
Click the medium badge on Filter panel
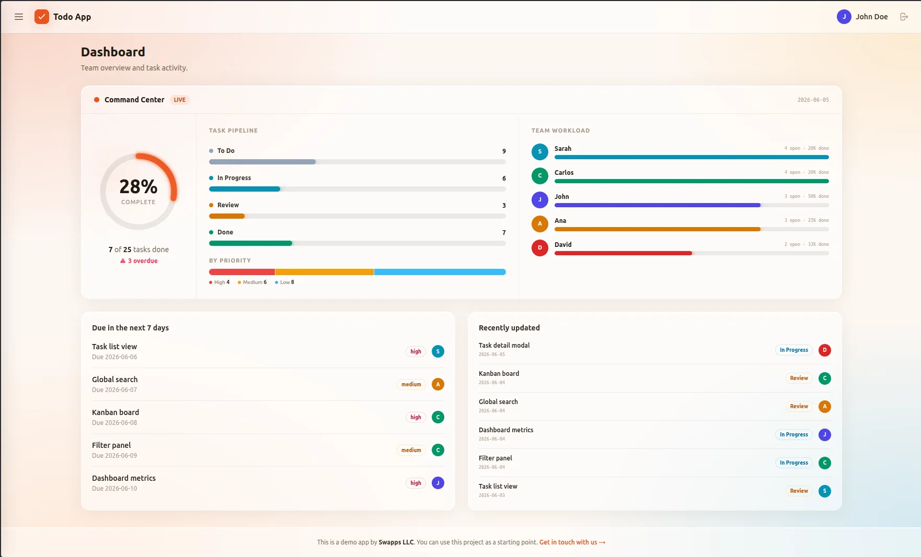point(411,450)
